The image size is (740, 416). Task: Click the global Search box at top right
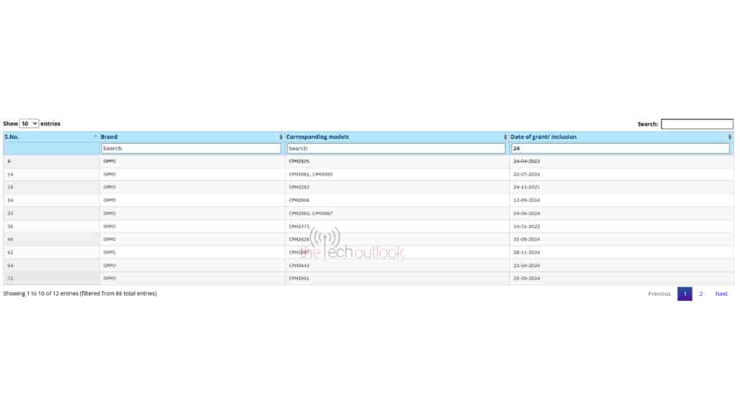click(697, 124)
